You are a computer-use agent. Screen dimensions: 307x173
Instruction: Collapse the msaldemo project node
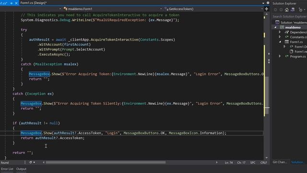tap(275, 27)
